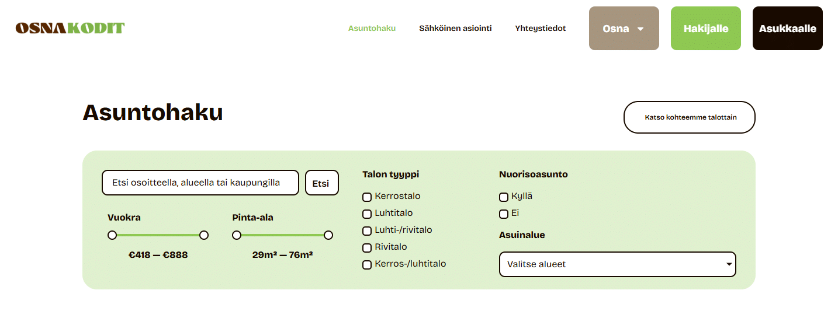Focus the address search input field
Screen dimensions: 838x332
coord(200,183)
